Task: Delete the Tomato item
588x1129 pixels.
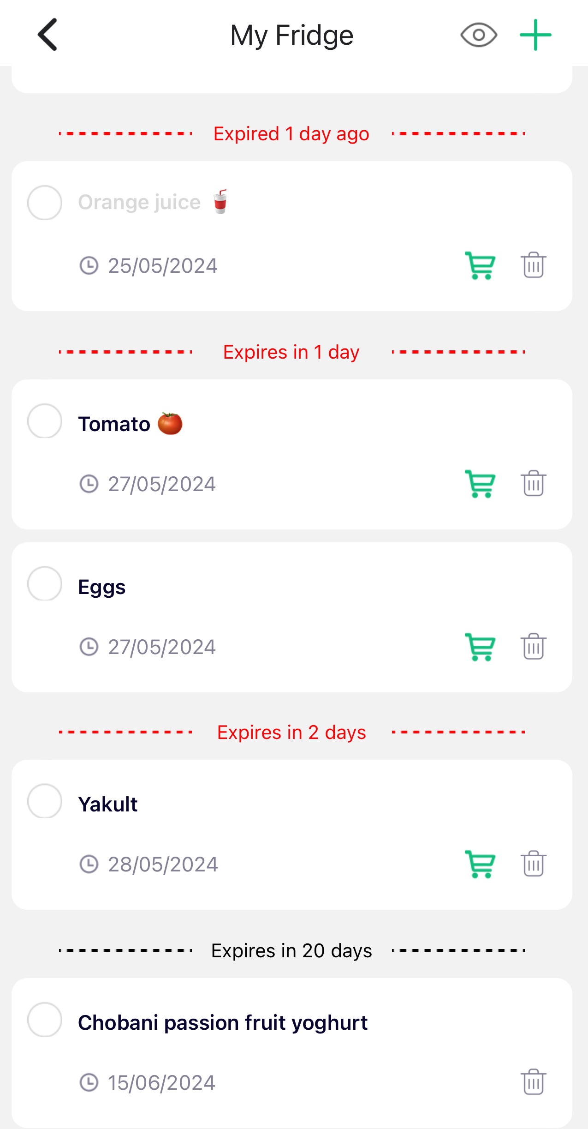Action: (x=534, y=484)
